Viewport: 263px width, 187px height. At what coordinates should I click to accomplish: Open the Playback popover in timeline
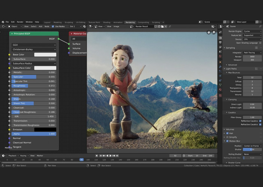pyautogui.click(x=14, y=156)
